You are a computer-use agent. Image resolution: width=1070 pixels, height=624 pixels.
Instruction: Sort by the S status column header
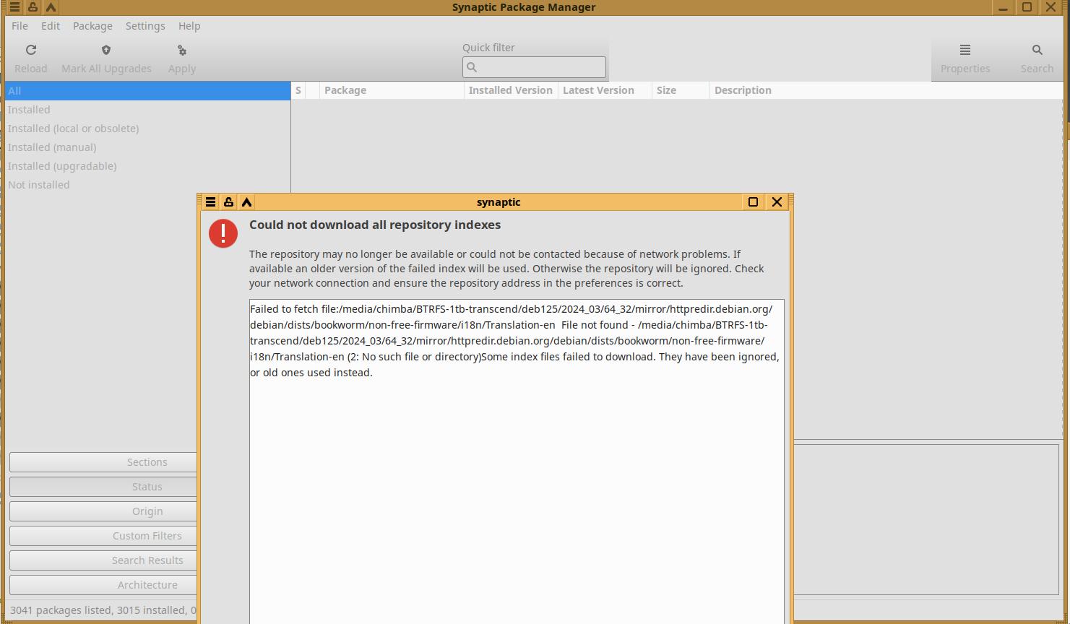(298, 90)
